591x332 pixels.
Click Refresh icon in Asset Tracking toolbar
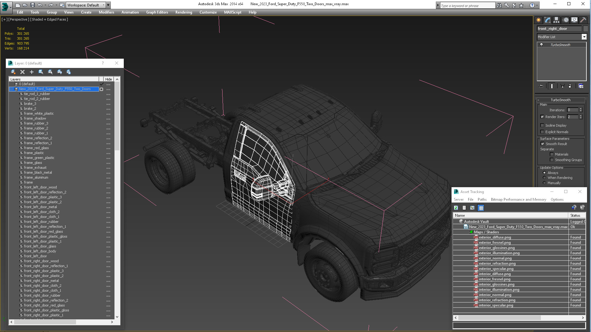pos(456,208)
